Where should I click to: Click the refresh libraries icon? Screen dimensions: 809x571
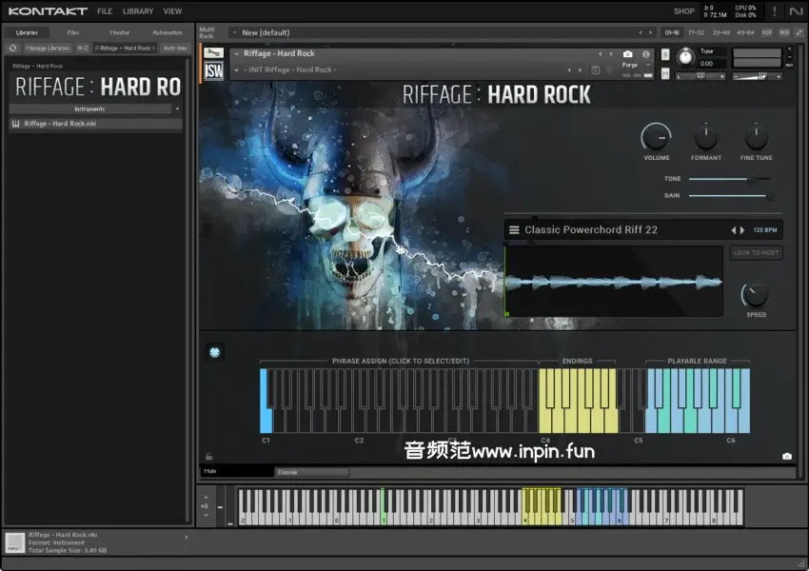tap(13, 48)
